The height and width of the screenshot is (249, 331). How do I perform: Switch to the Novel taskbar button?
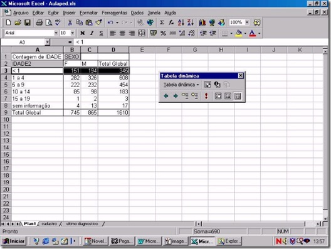pyautogui.click(x=96, y=241)
